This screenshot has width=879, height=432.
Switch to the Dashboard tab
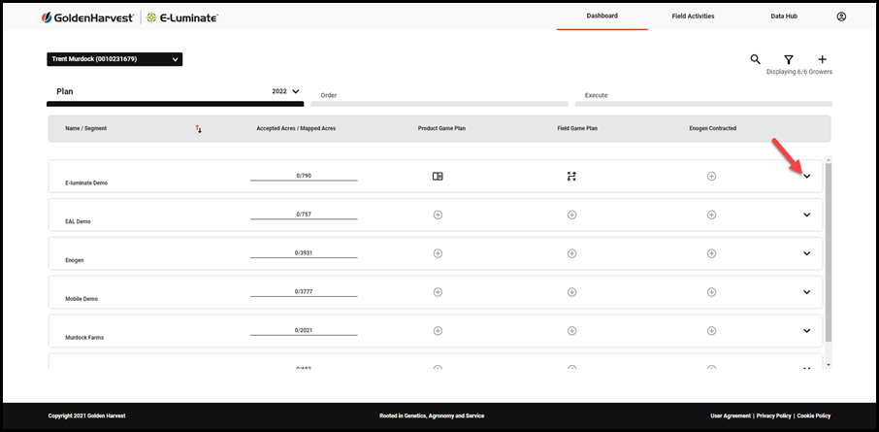(602, 17)
